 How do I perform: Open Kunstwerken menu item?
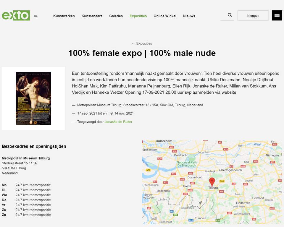[64, 16]
